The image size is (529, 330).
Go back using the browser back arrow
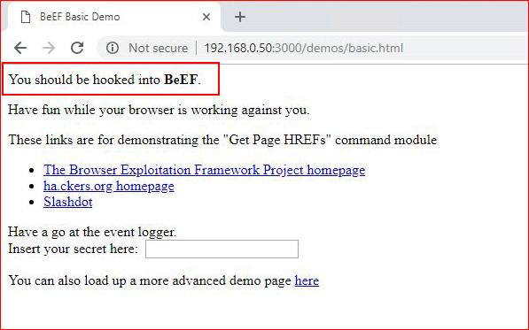tap(20, 48)
